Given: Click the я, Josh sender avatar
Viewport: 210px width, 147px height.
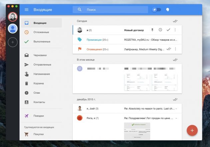Looking at the screenshot, I should 80,108.
